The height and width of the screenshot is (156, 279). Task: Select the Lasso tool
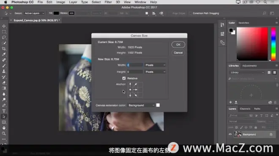[4, 37]
